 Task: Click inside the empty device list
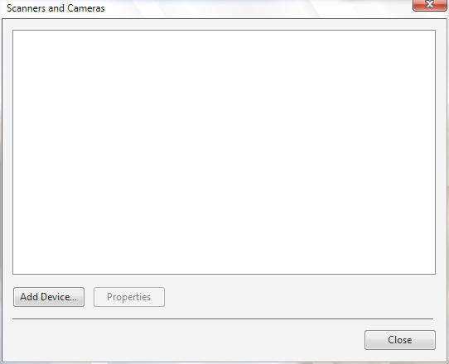point(224,152)
